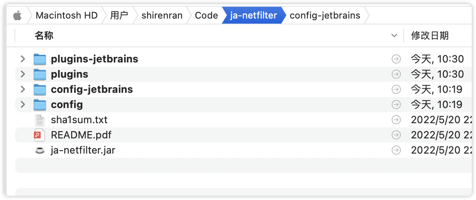Image resolution: width=476 pixels, height=200 pixels.
Task: Sort by 修改日期 column header
Action: pyautogui.click(x=430, y=36)
